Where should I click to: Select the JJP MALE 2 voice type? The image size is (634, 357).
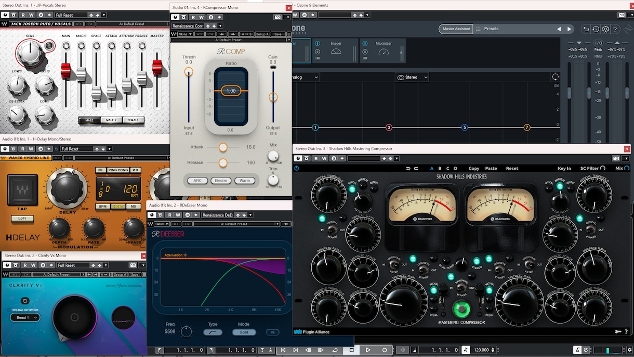(111, 120)
